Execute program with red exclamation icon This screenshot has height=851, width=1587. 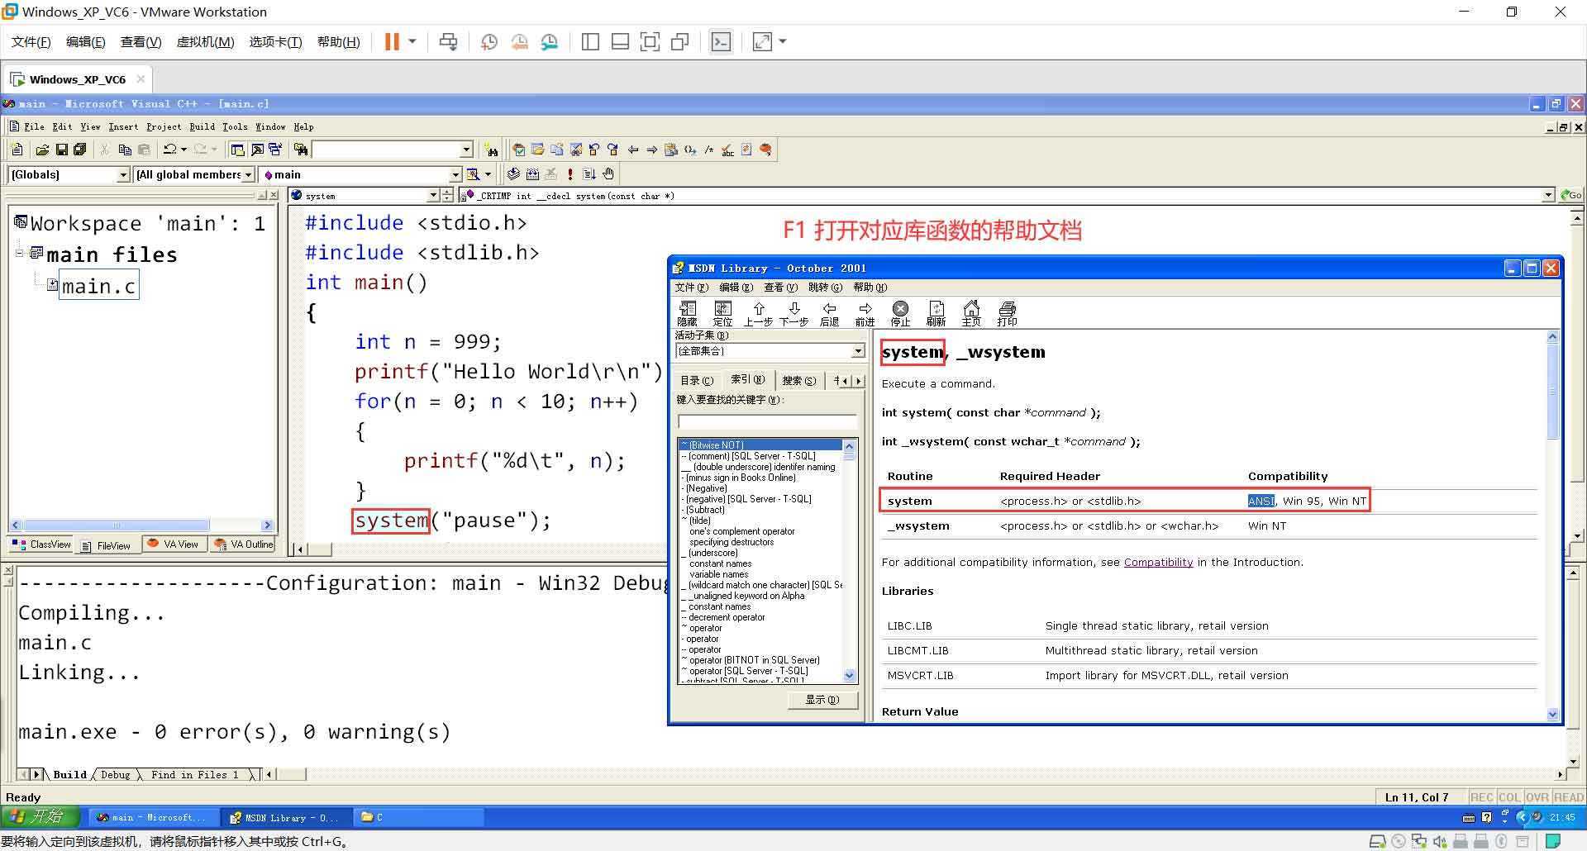point(570,174)
